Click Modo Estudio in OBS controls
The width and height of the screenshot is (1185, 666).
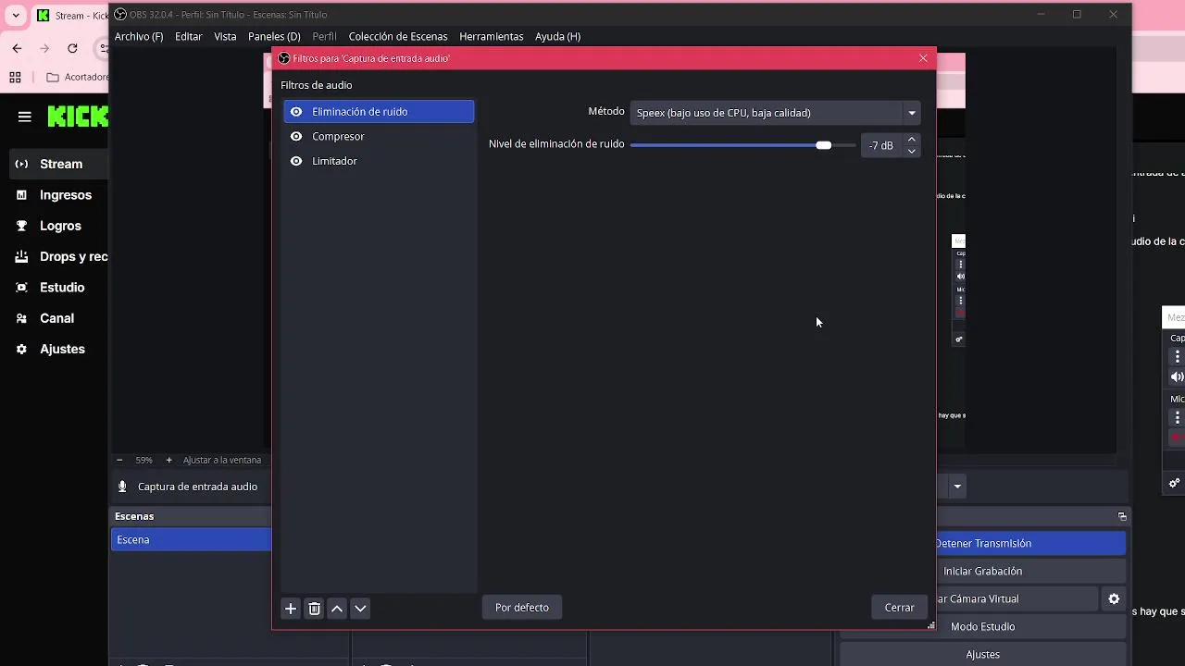click(x=982, y=626)
